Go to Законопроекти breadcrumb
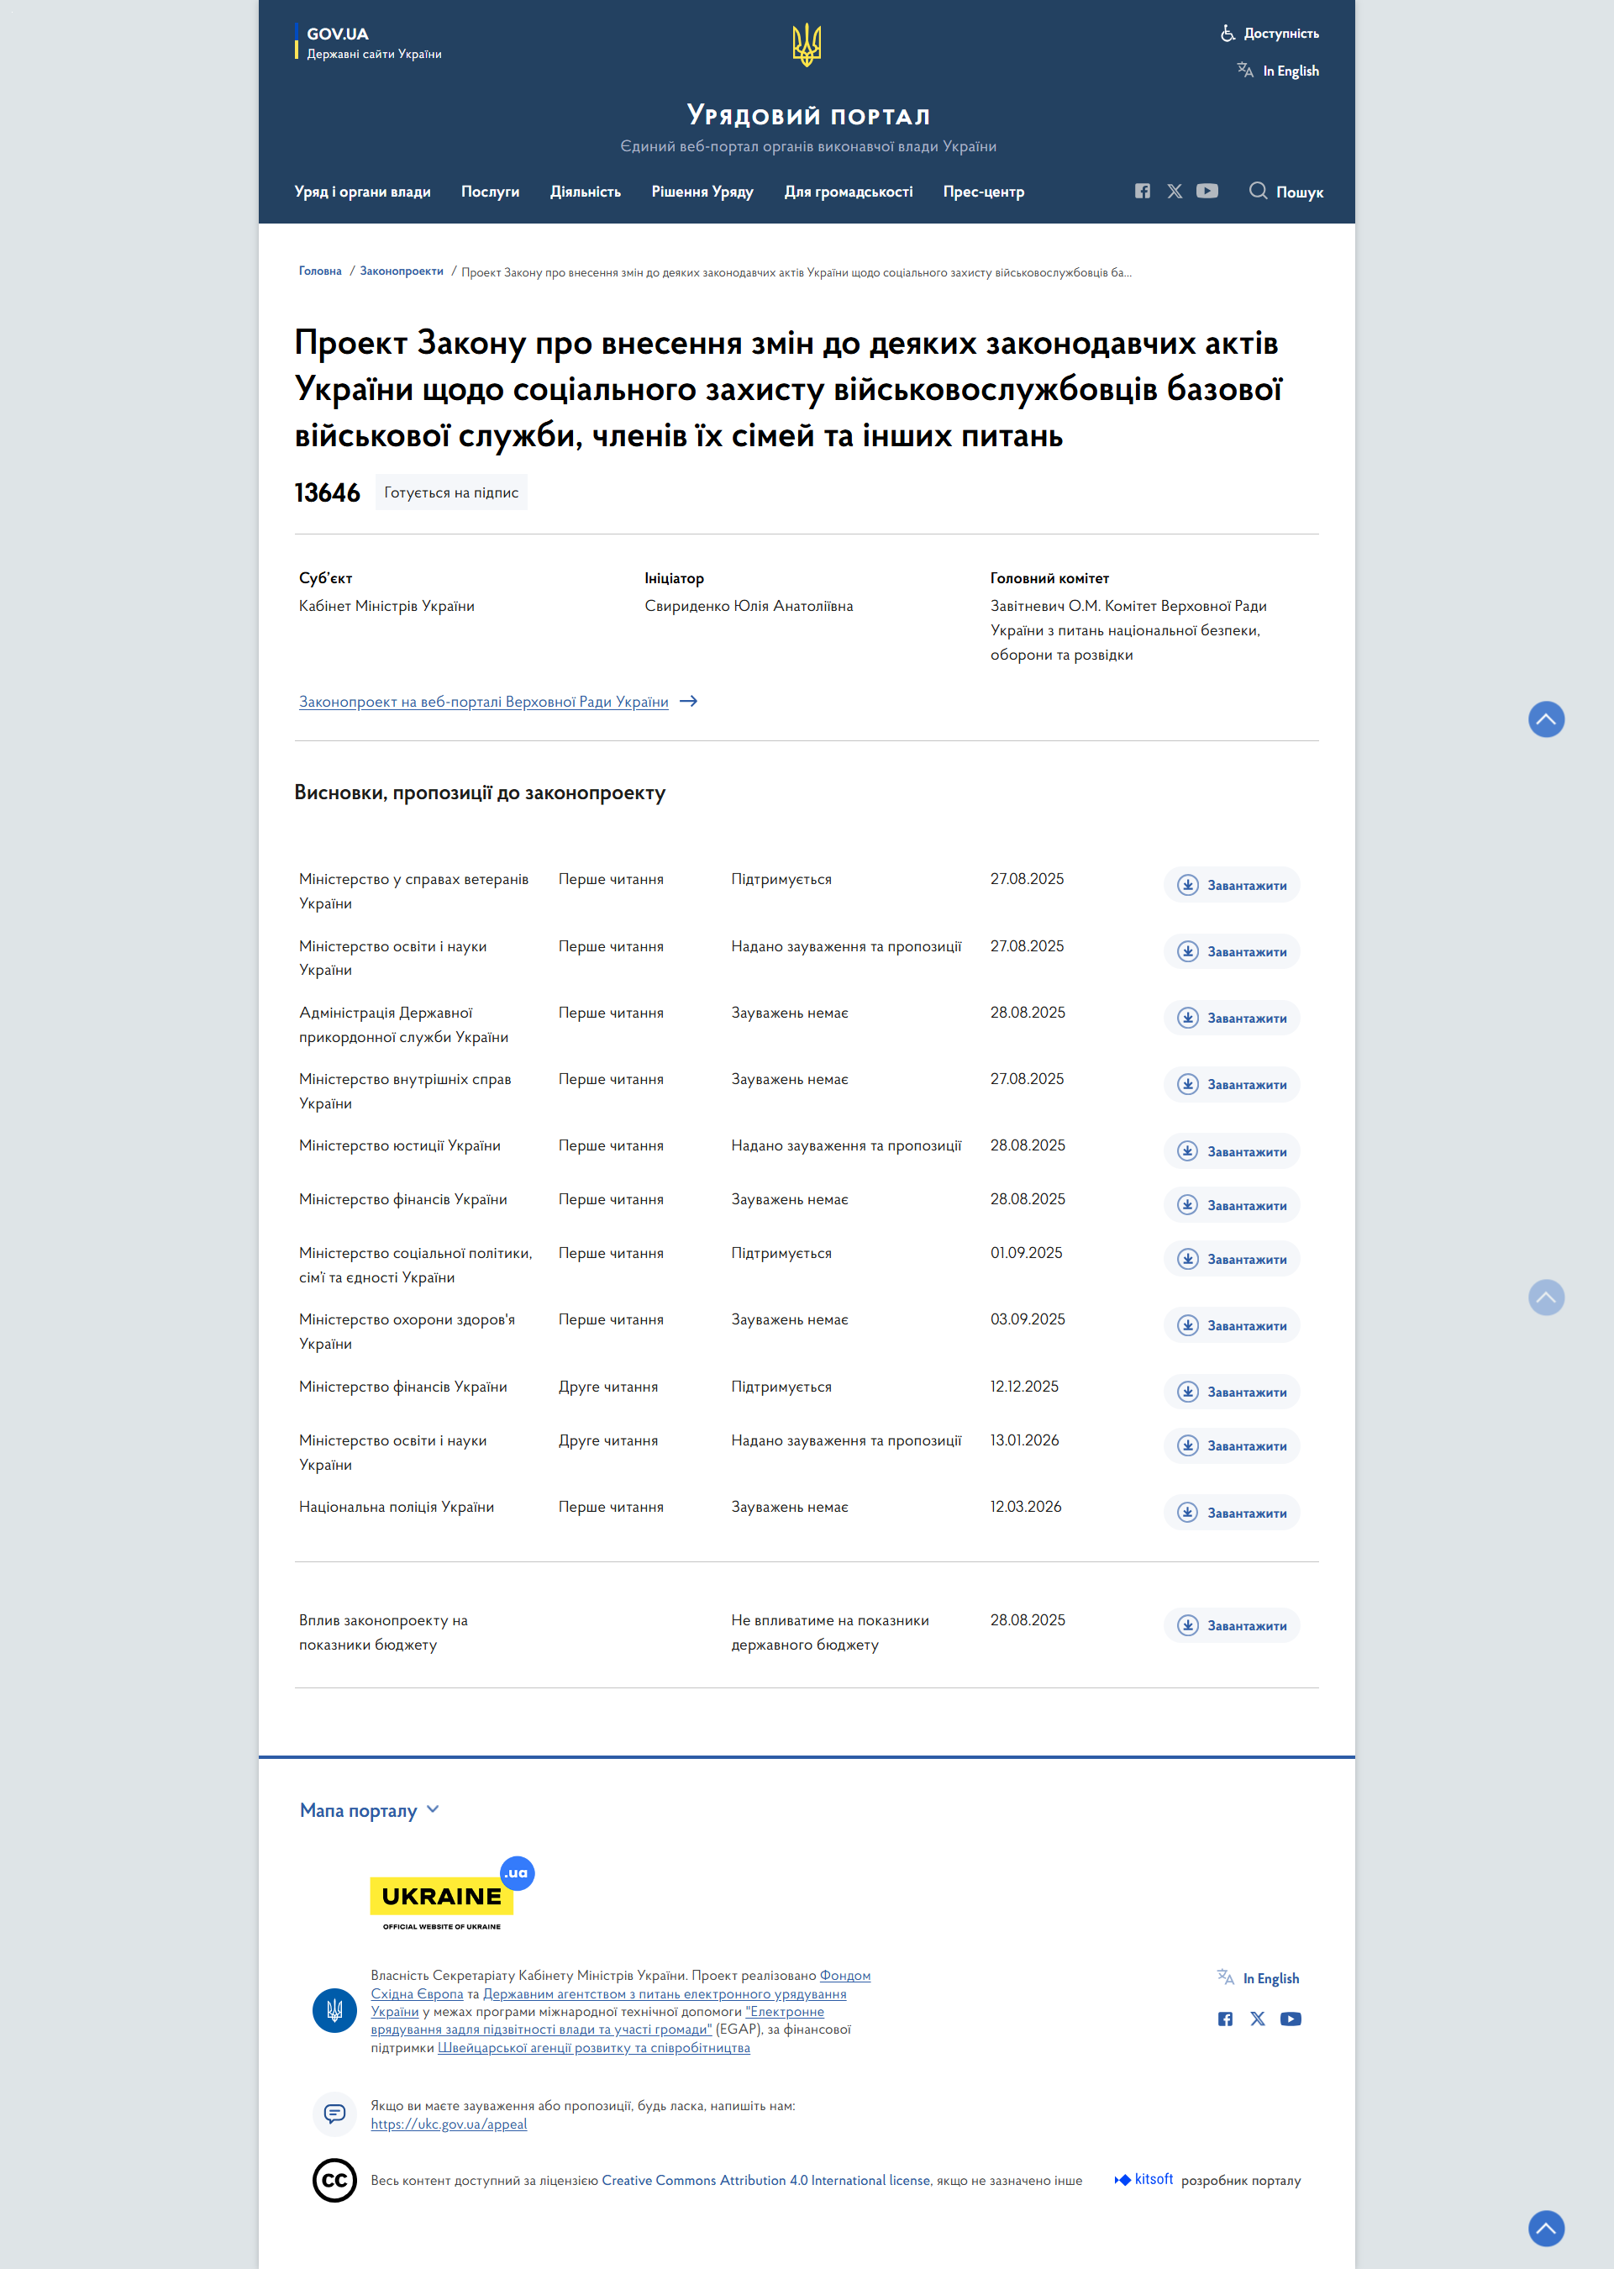This screenshot has width=1614, height=2269. pos(402,271)
